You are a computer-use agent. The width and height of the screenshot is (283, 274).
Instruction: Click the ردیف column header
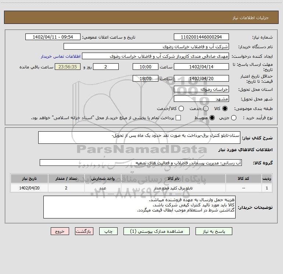click(267, 178)
